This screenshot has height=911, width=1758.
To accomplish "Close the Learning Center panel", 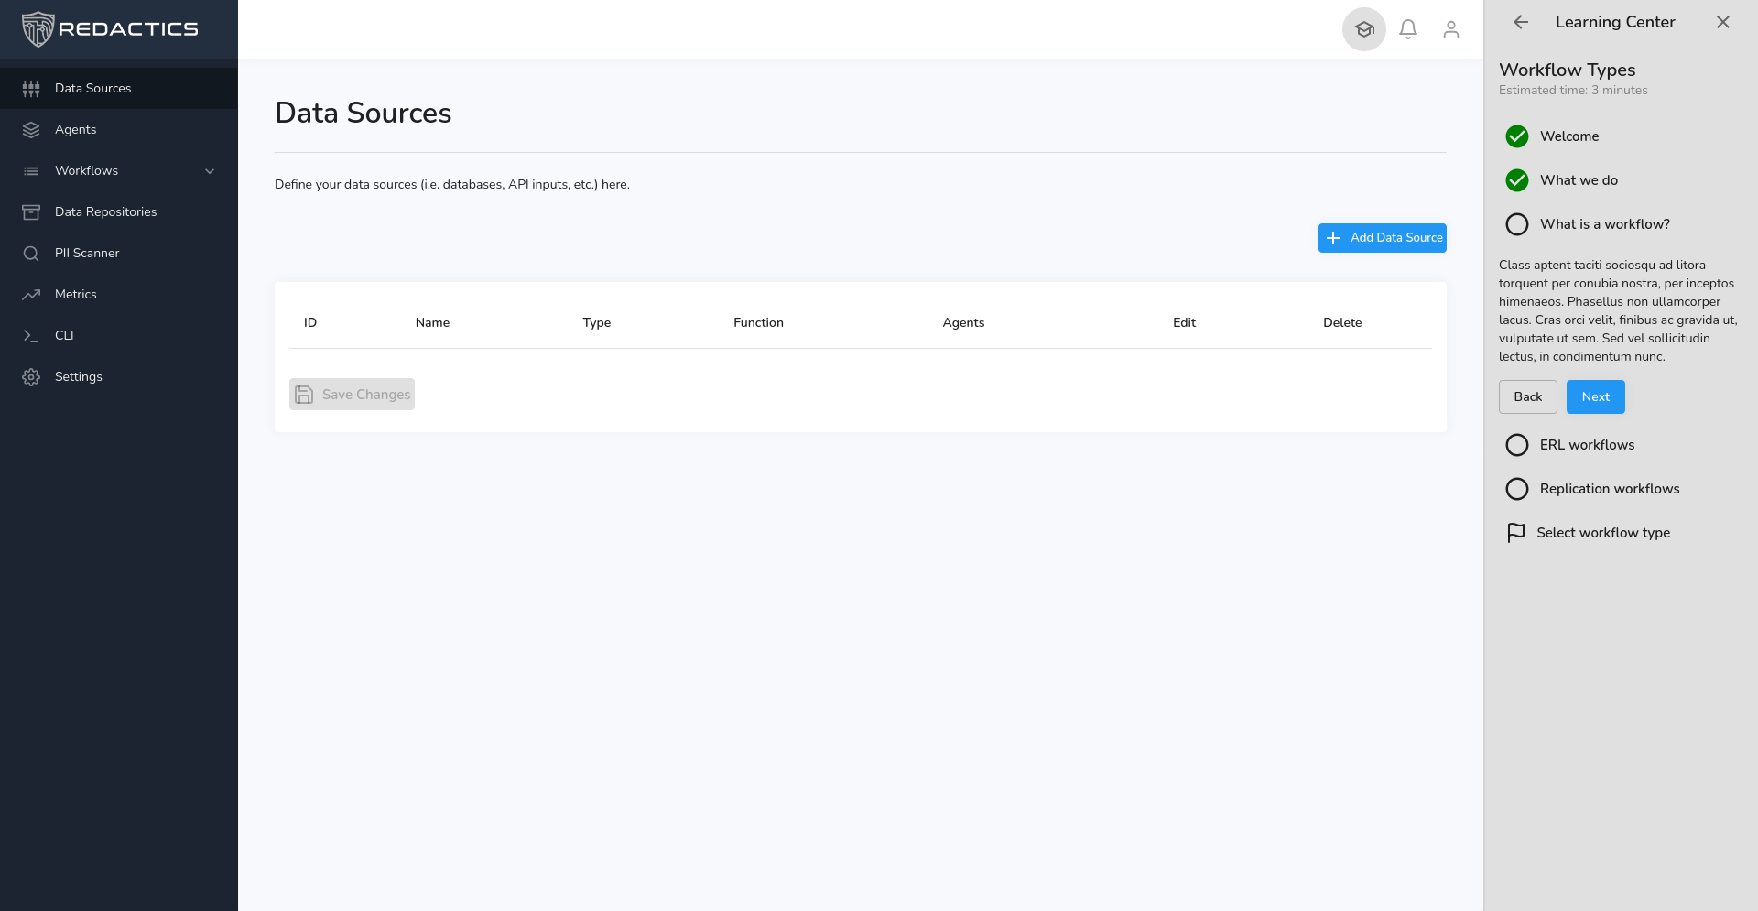I will (x=1722, y=22).
